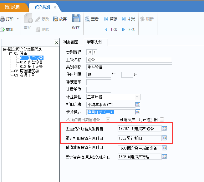Open lookup for 固定资产缺省入账科目 field

(165, 128)
